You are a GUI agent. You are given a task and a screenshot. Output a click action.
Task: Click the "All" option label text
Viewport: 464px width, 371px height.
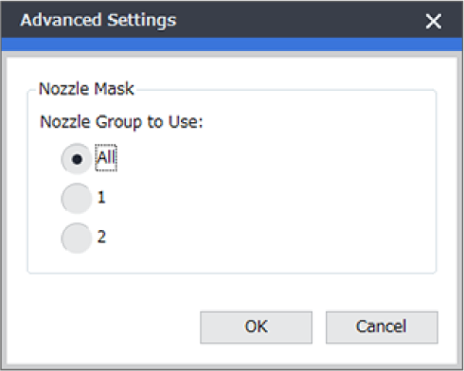pos(106,157)
